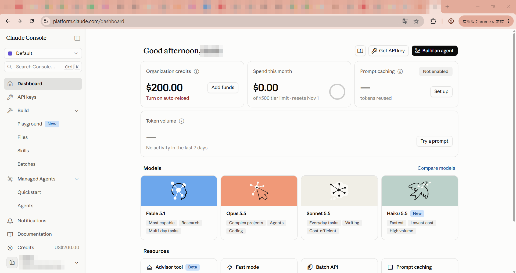The image size is (516, 273).
Task: Click the Organization credits info icon
Action: (196, 71)
